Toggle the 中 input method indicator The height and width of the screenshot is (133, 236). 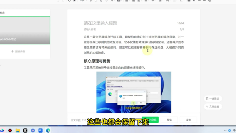234,130
